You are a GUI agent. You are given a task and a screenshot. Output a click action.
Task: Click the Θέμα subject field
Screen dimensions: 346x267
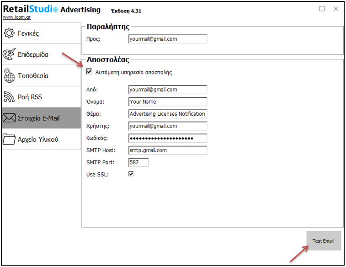click(167, 114)
